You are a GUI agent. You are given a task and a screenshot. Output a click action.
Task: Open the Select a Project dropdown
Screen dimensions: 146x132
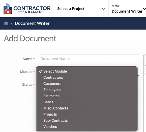(81, 9)
